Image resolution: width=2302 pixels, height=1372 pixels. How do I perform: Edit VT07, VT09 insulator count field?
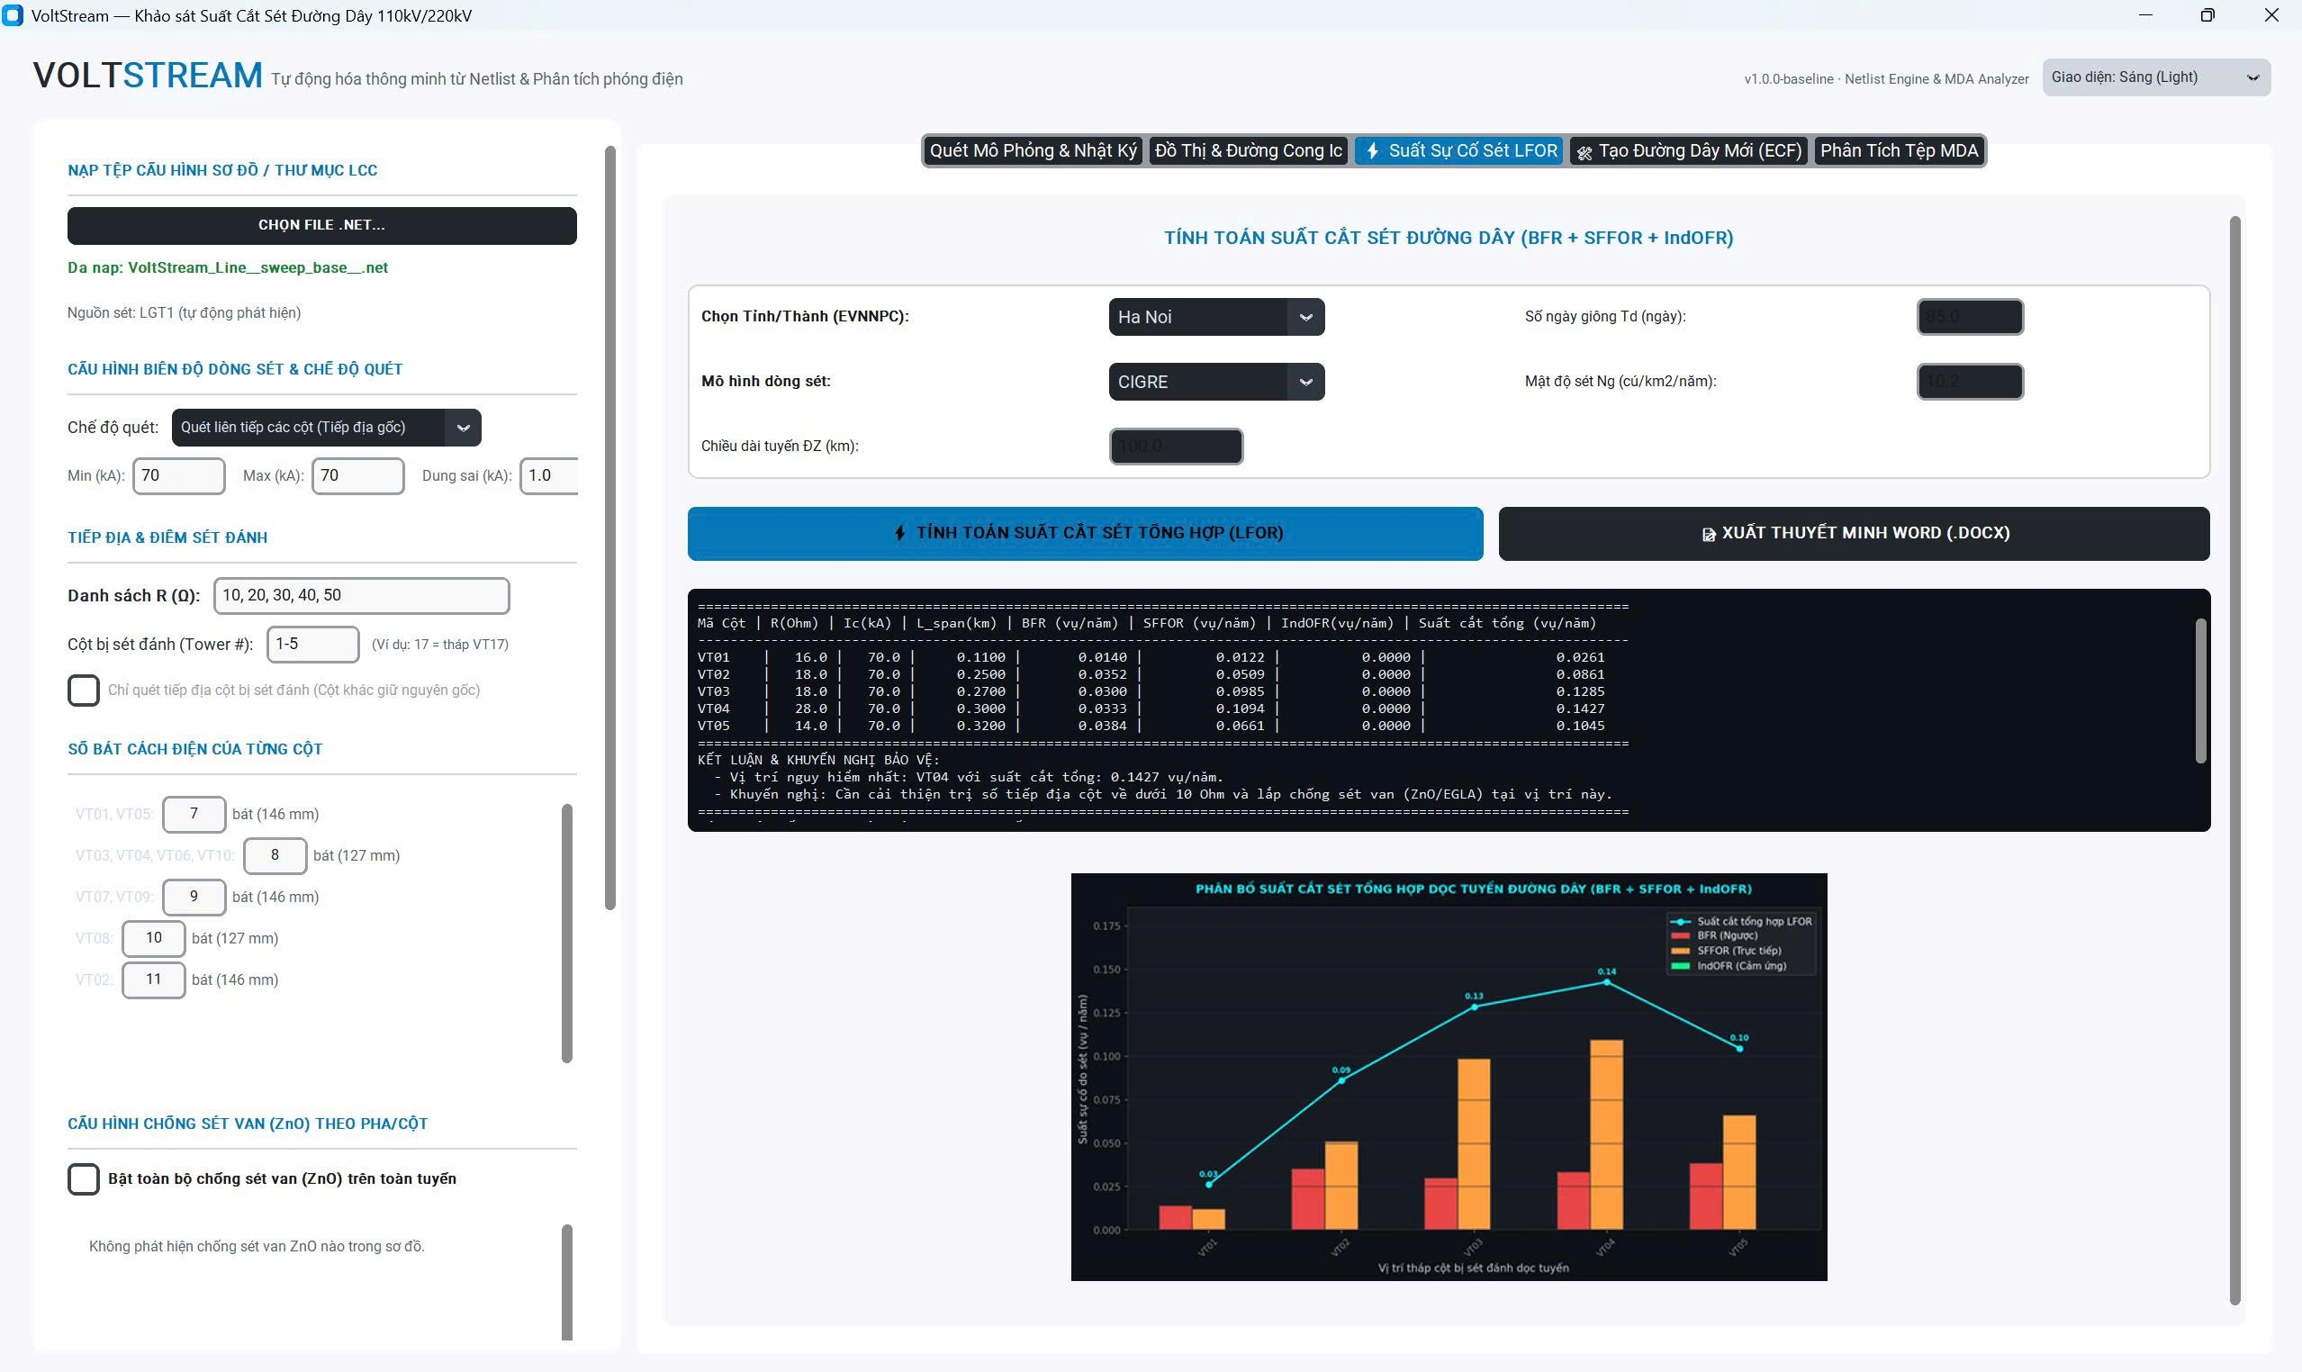(194, 898)
